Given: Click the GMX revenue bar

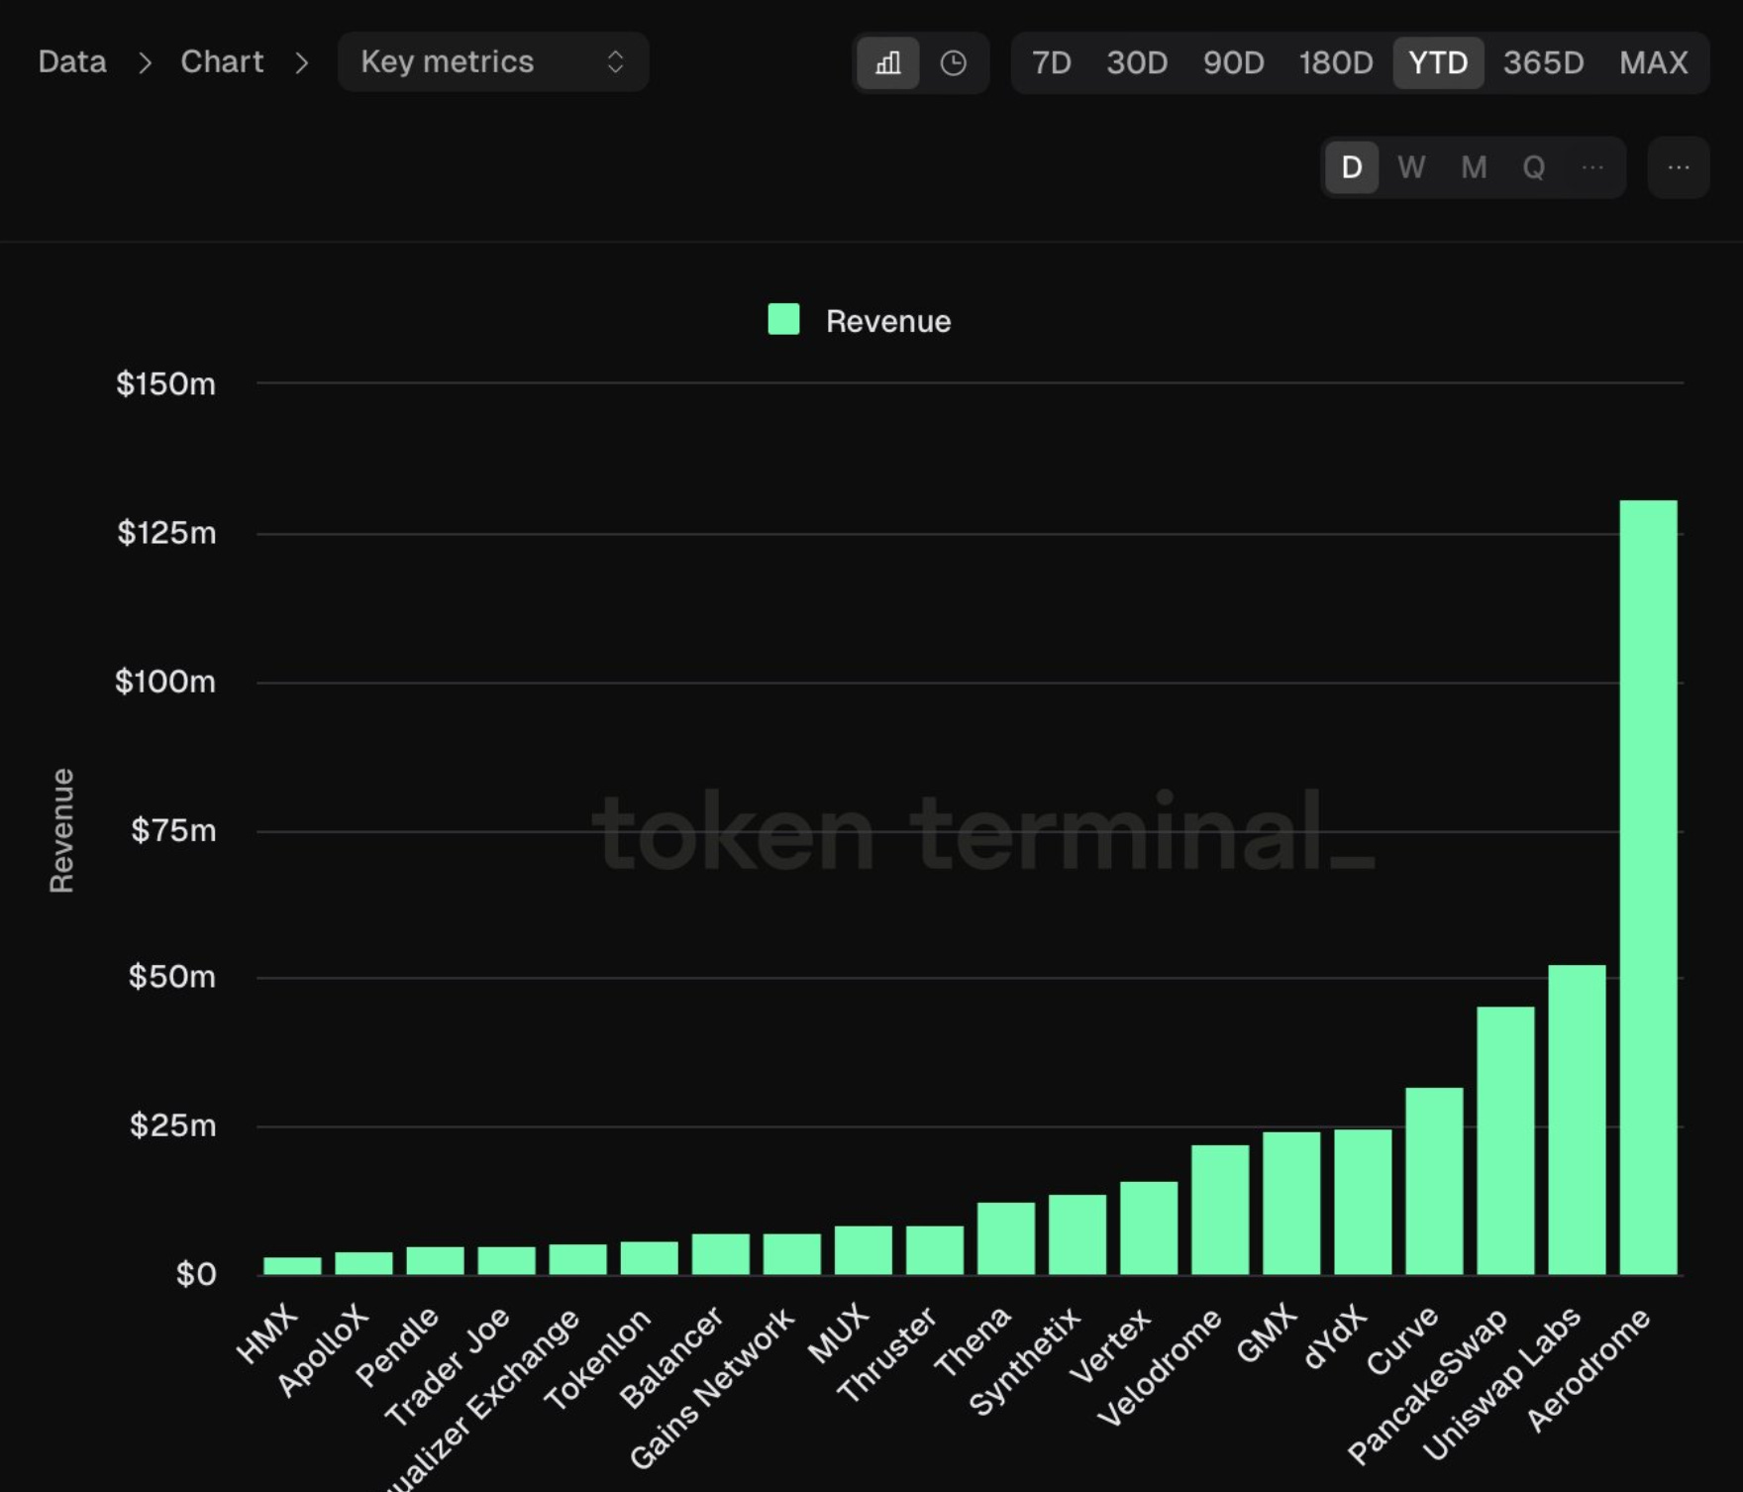Looking at the screenshot, I should [1291, 1203].
